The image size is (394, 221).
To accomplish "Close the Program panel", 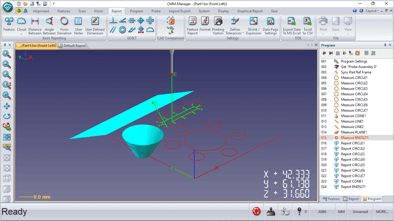I will 390,45.
